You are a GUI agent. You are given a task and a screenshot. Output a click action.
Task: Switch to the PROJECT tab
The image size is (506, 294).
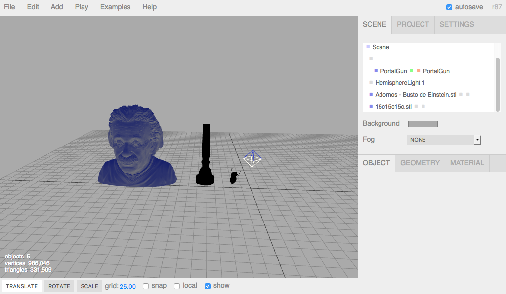click(413, 24)
